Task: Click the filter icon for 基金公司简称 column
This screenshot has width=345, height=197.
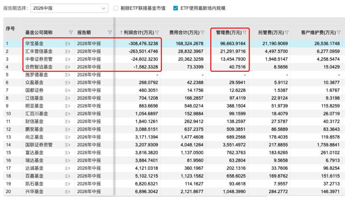Action: [71, 33]
